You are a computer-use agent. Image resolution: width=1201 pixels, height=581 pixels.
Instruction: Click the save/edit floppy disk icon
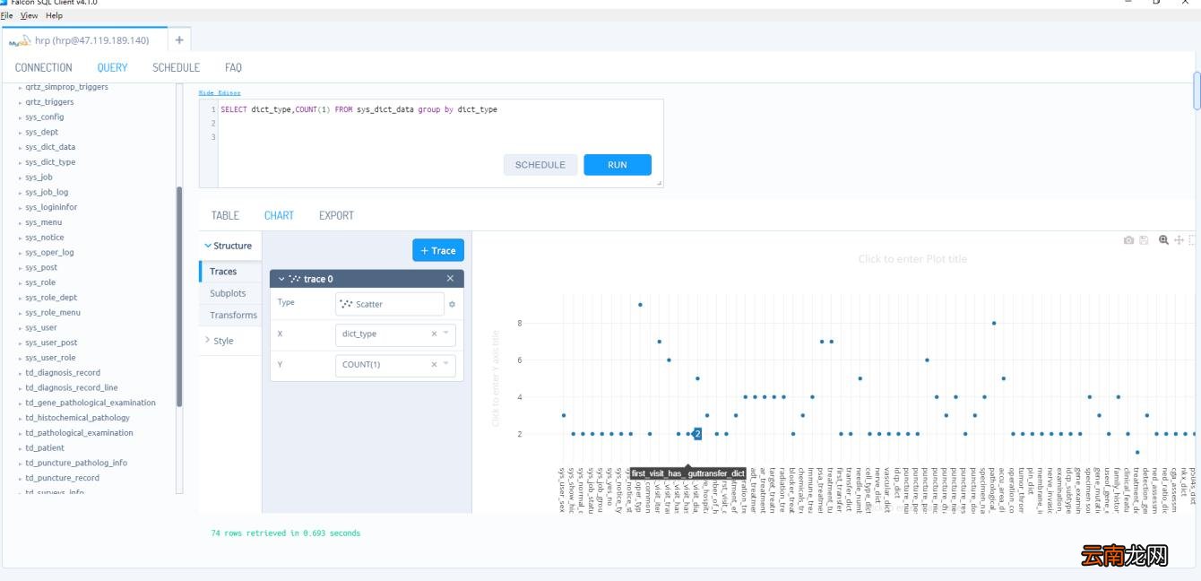(1144, 240)
